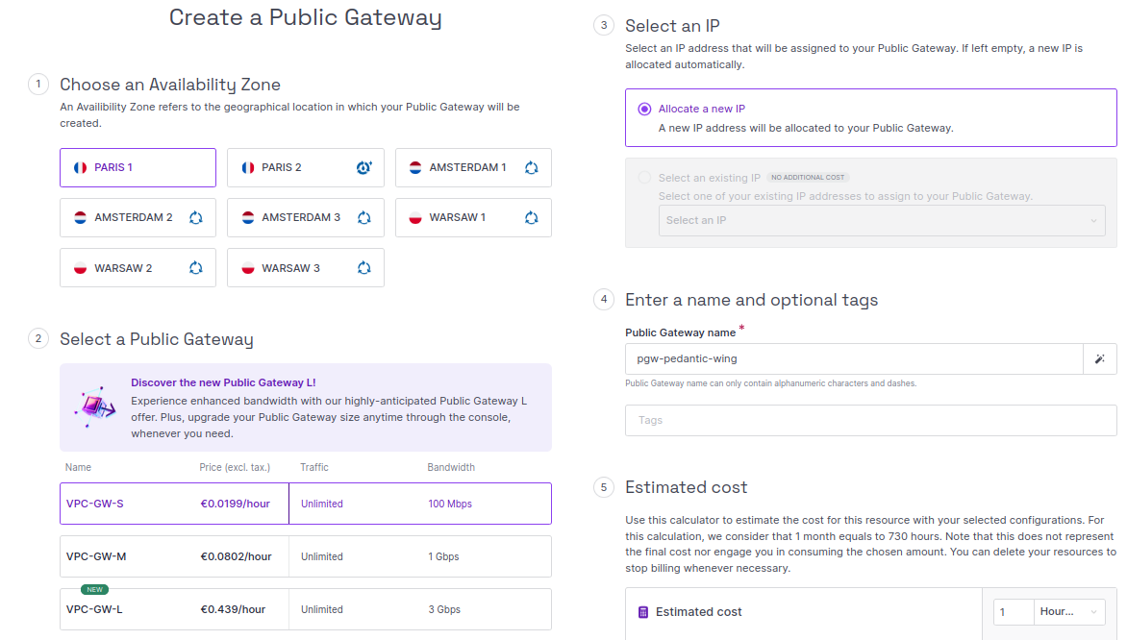Click the estimated cost duration number field
1127x640 pixels.
click(1013, 612)
